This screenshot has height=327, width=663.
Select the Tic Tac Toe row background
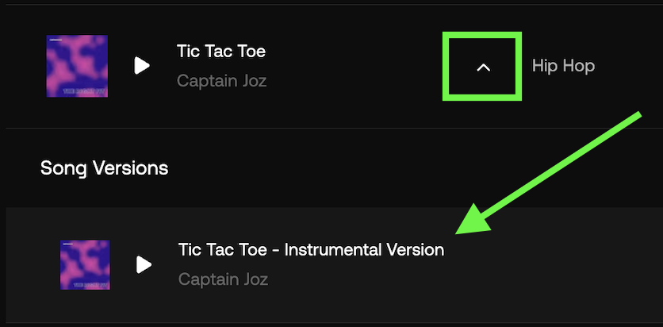point(334,66)
